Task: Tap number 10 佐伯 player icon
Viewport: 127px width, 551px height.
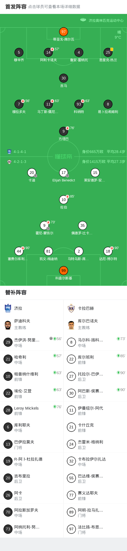Action: point(63,200)
